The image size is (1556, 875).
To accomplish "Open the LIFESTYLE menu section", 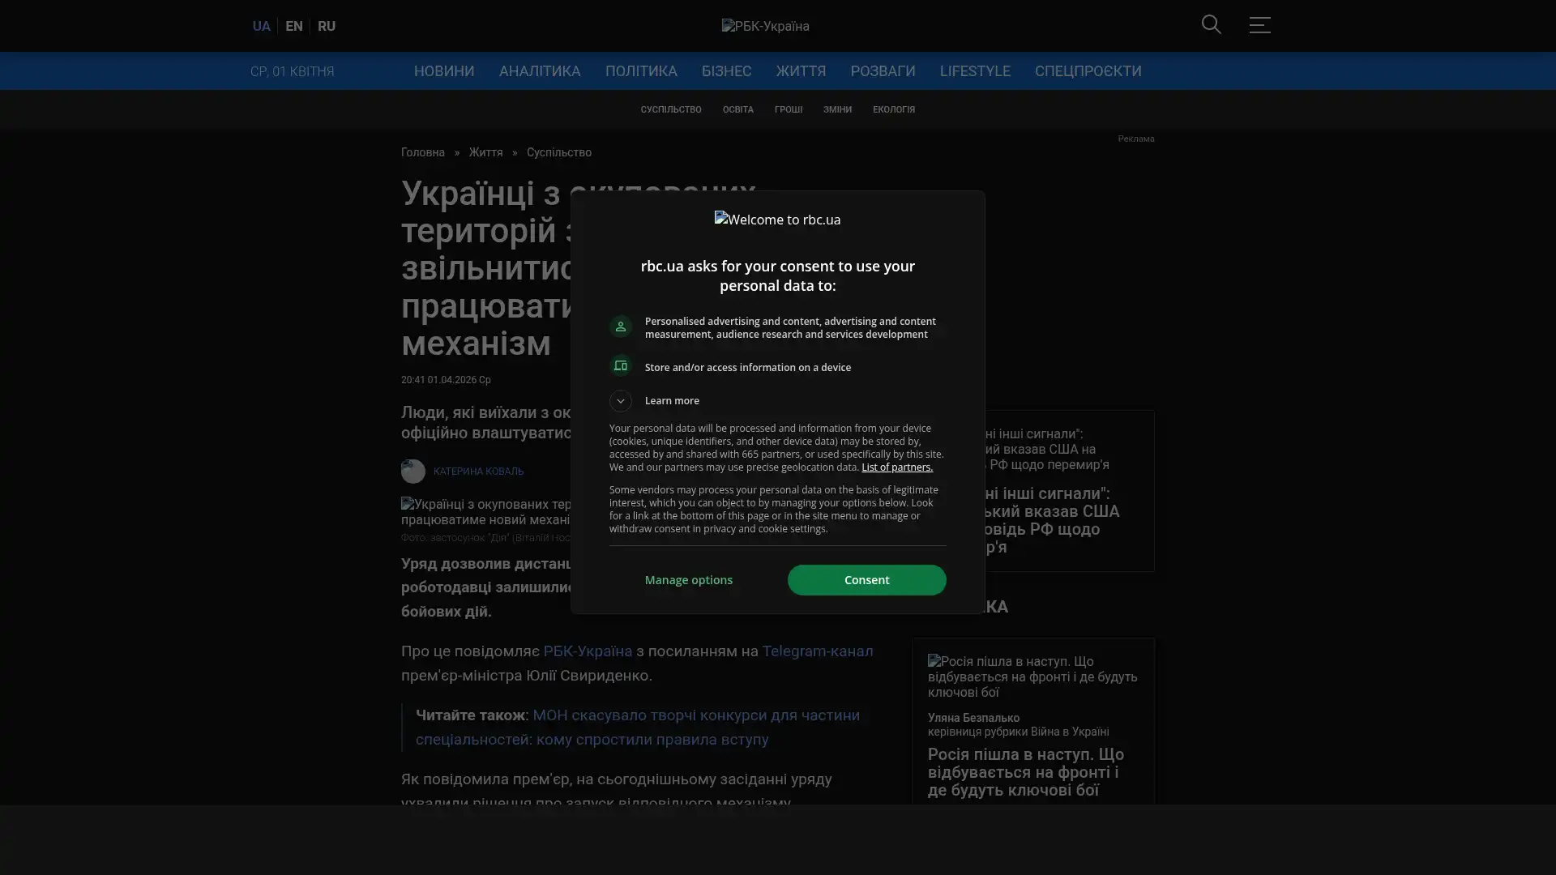I will 974,71.
